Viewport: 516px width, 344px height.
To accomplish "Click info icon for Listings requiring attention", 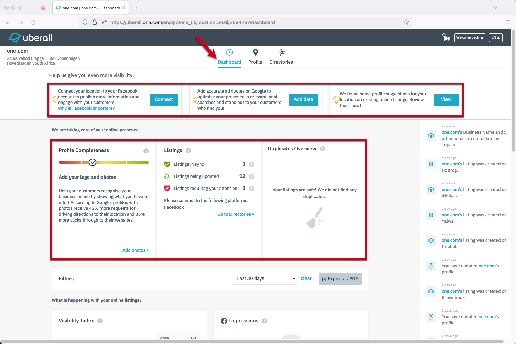I will [x=251, y=189].
